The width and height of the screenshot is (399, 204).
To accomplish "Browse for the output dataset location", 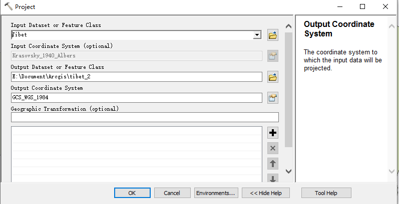I will pos(273,77).
